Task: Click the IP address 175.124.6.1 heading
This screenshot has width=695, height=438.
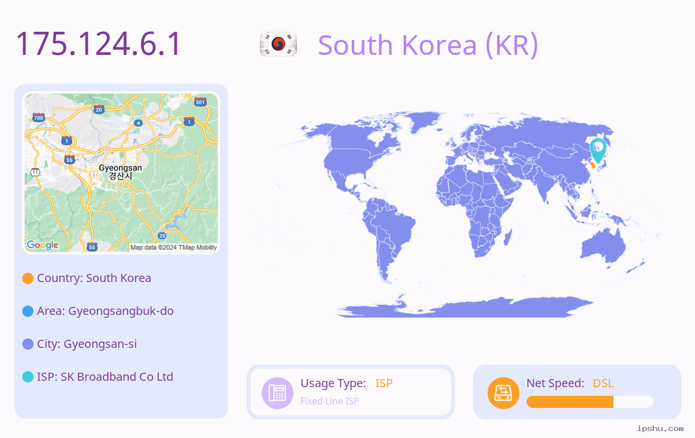Action: click(x=98, y=44)
